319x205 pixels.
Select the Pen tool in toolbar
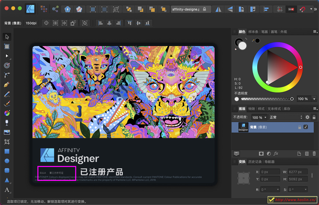coord(6,85)
